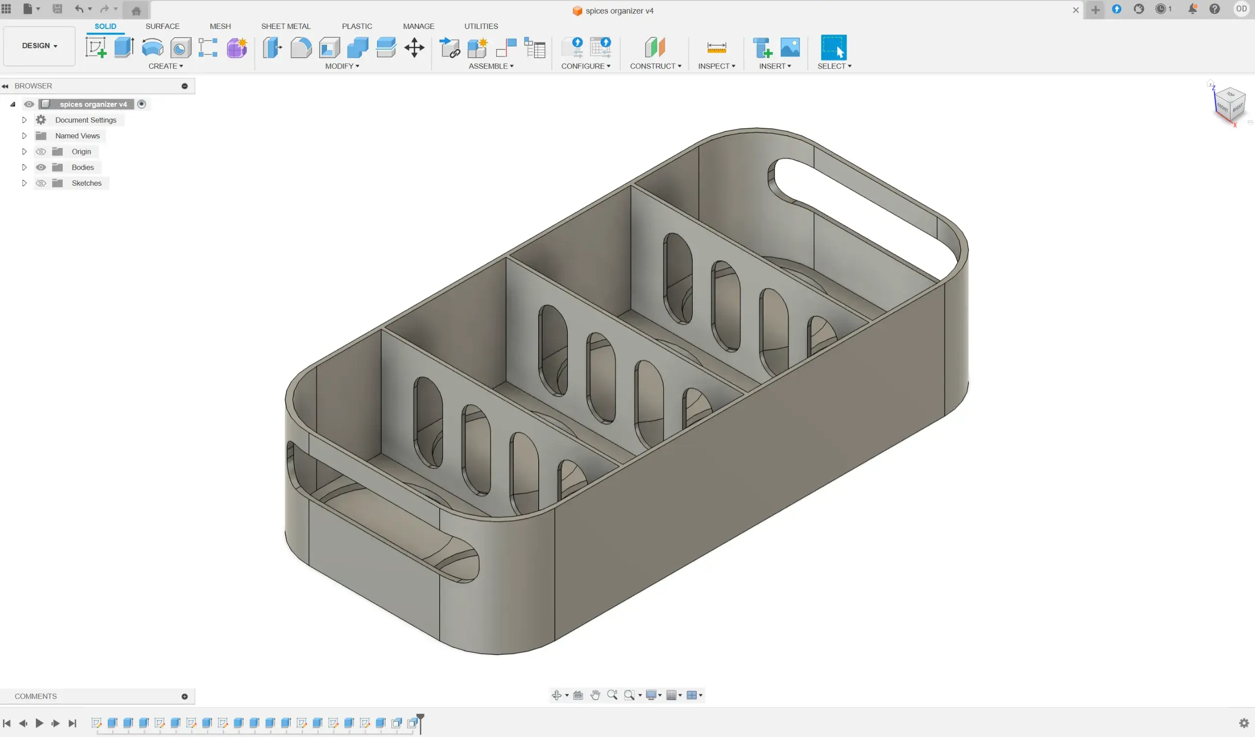Image resolution: width=1255 pixels, height=737 pixels.
Task: Click the New Component icon
Action: pyautogui.click(x=477, y=48)
